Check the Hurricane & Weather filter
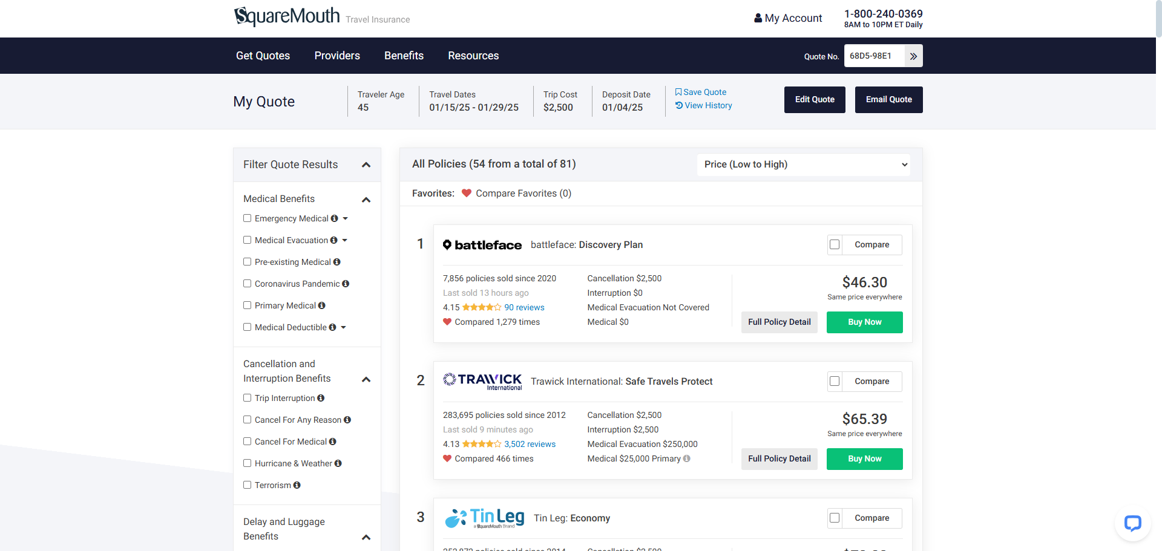 247,463
